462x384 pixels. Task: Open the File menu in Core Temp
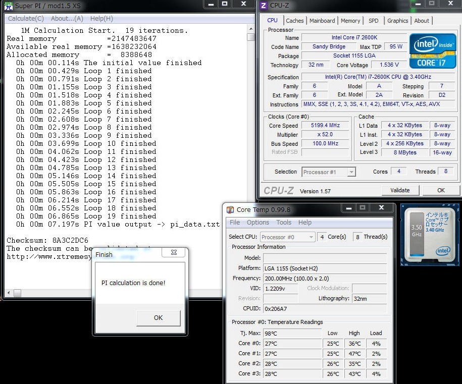click(x=235, y=223)
